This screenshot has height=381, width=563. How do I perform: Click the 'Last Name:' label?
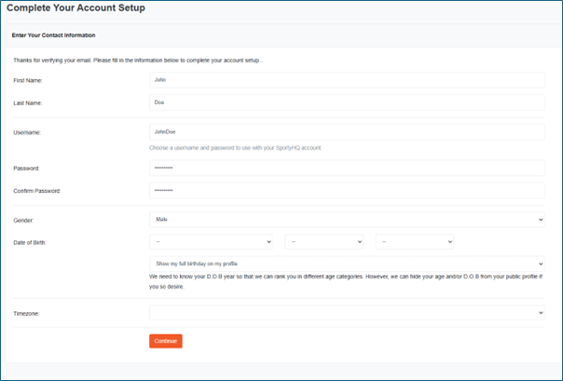click(27, 103)
